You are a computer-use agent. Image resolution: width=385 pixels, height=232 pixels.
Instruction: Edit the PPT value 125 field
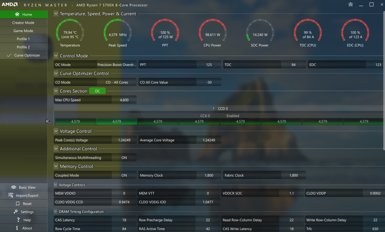point(209,65)
